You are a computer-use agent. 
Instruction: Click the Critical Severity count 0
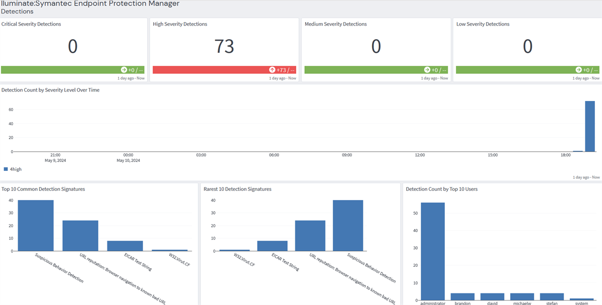pyautogui.click(x=73, y=46)
